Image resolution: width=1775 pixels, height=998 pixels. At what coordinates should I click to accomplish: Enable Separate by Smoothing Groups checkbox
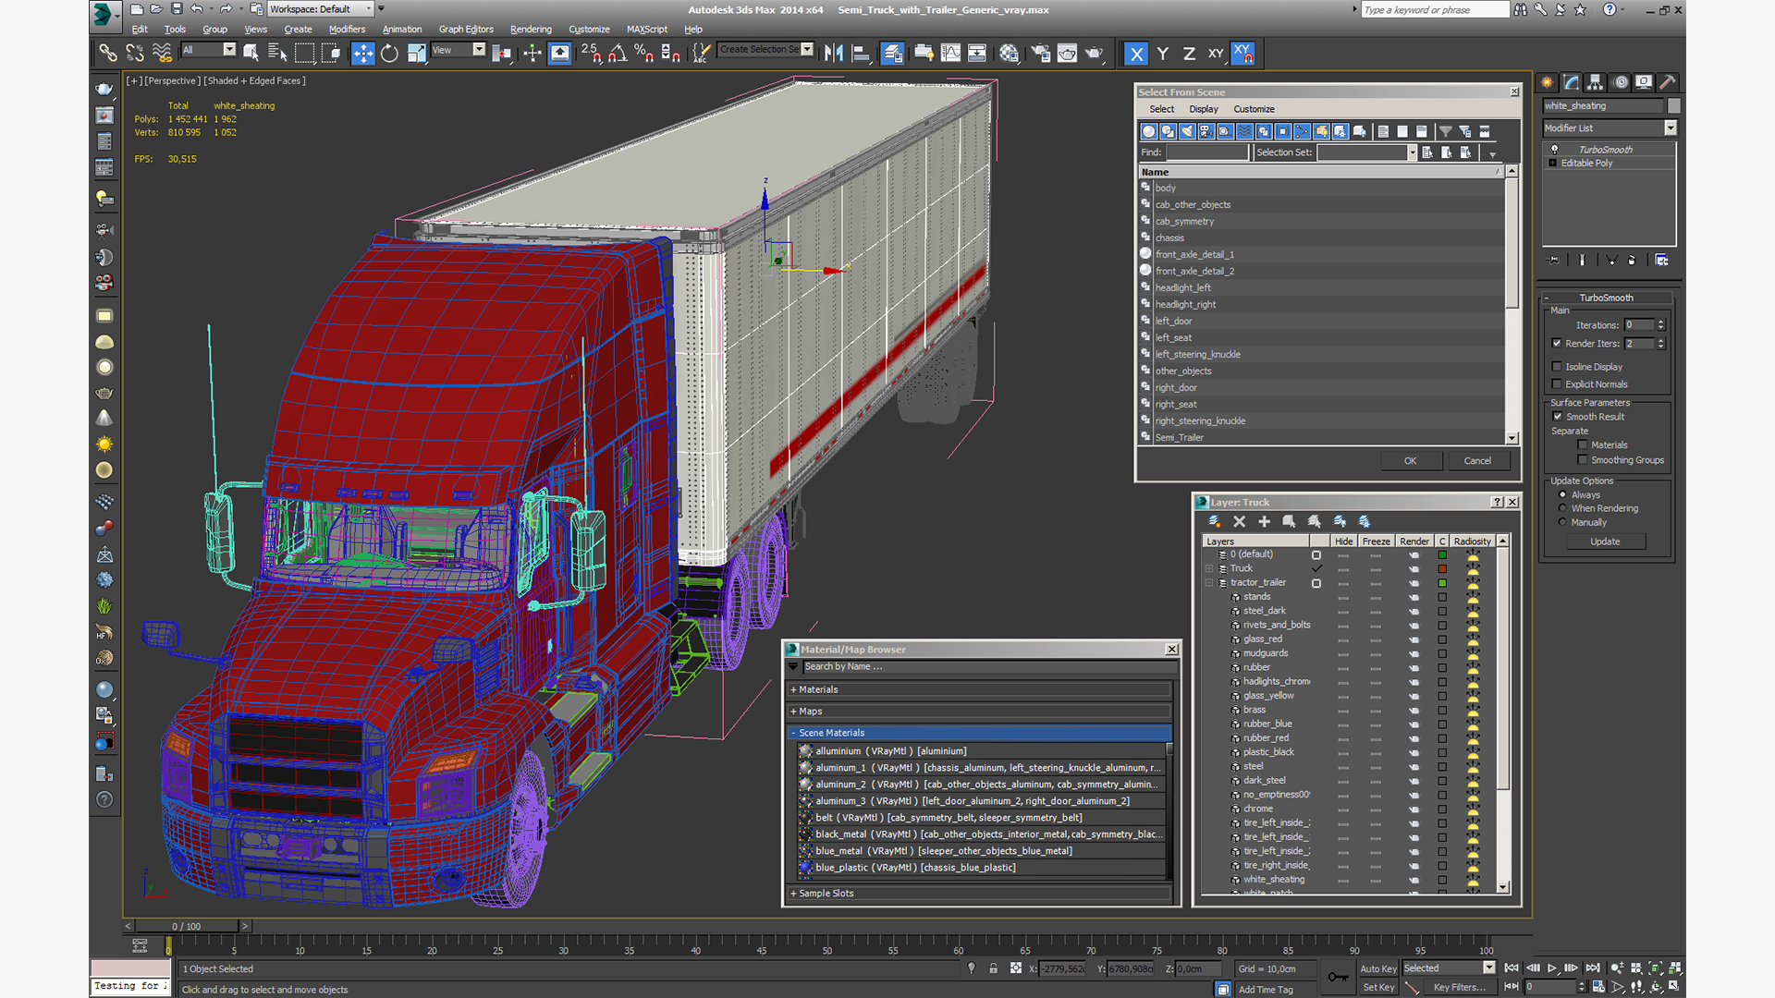click(x=1583, y=460)
